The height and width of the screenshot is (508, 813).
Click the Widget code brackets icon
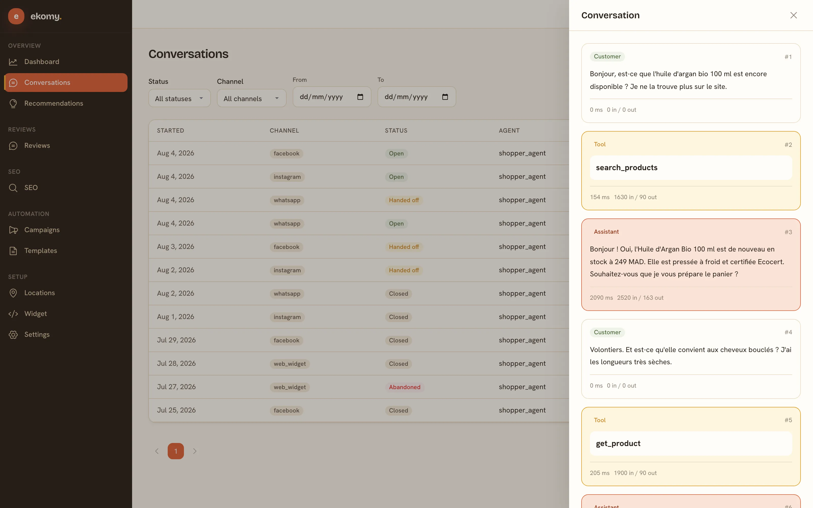[13, 314]
